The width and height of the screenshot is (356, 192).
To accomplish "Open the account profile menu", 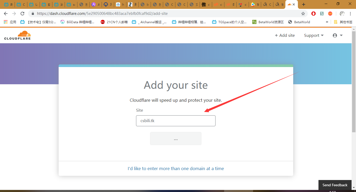I will pyautogui.click(x=337, y=35).
